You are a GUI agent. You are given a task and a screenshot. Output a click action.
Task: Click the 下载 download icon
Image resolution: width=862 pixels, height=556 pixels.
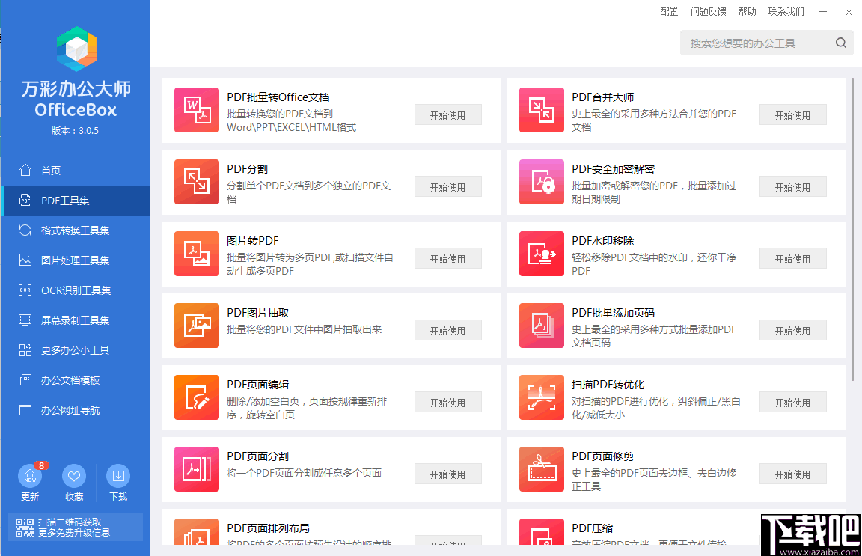(117, 477)
